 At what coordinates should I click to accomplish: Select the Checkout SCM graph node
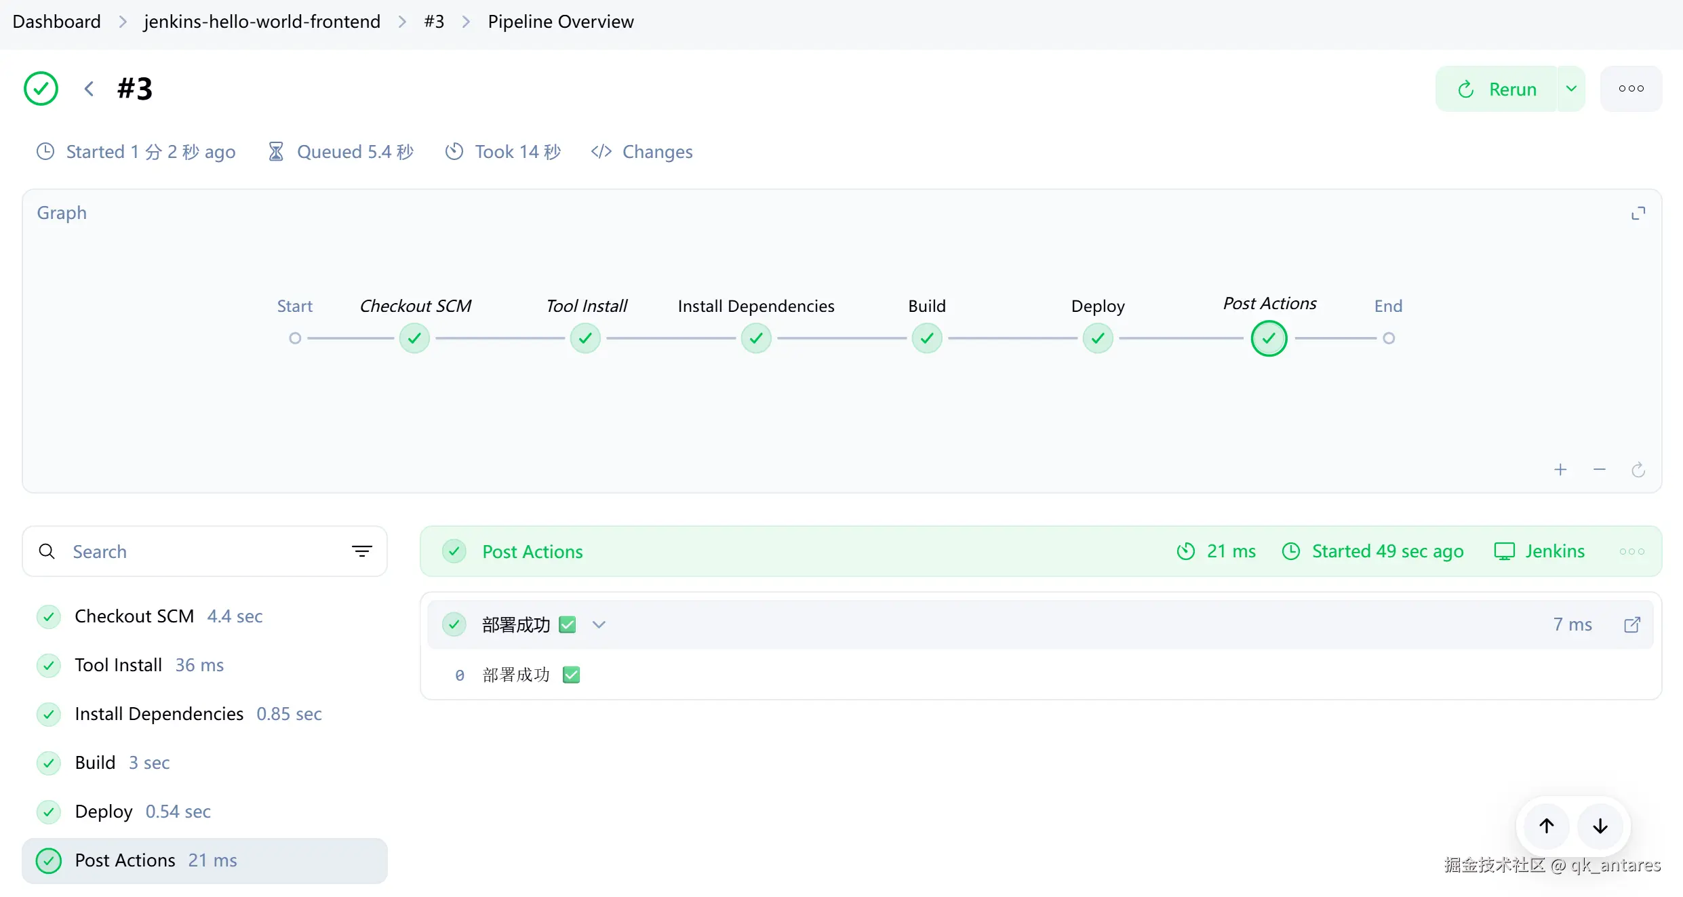pyautogui.click(x=414, y=338)
